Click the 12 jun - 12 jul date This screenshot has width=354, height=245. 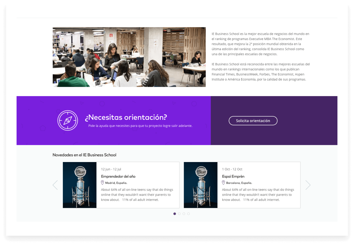tap(111, 169)
